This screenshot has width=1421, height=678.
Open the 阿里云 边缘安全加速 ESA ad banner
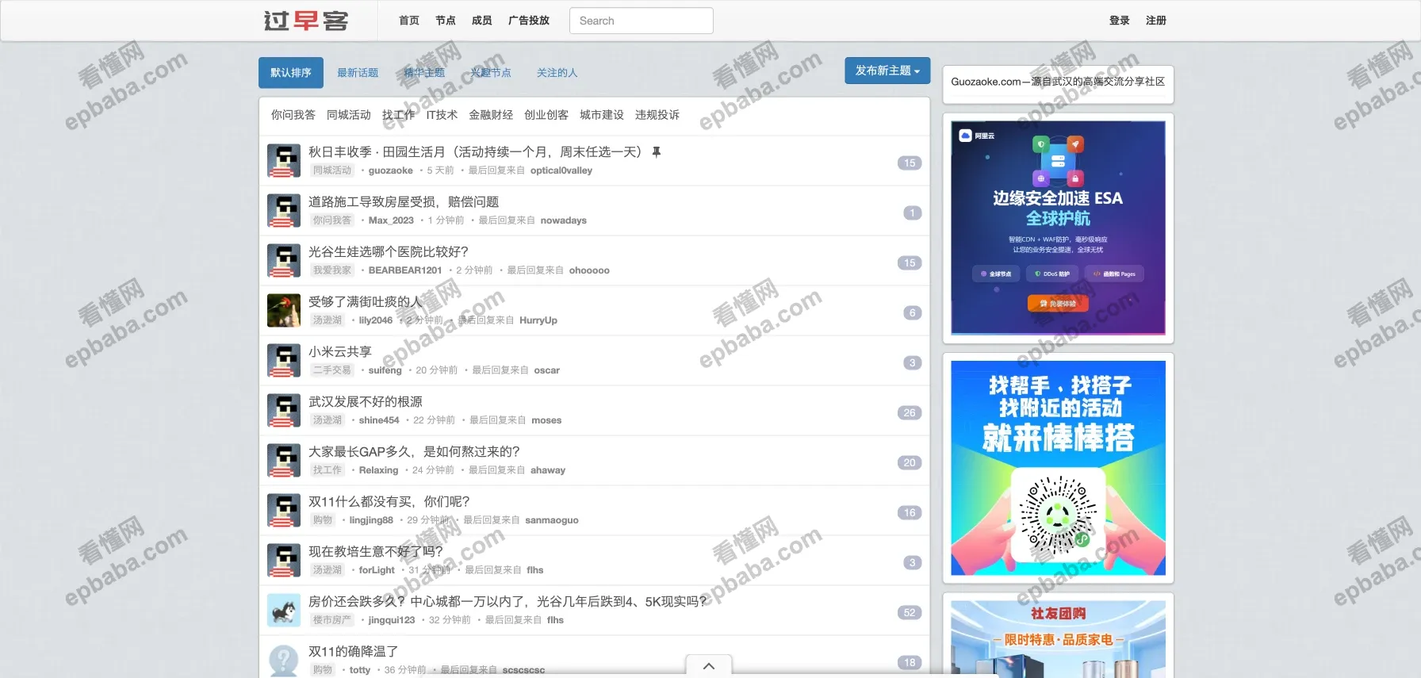1058,228
